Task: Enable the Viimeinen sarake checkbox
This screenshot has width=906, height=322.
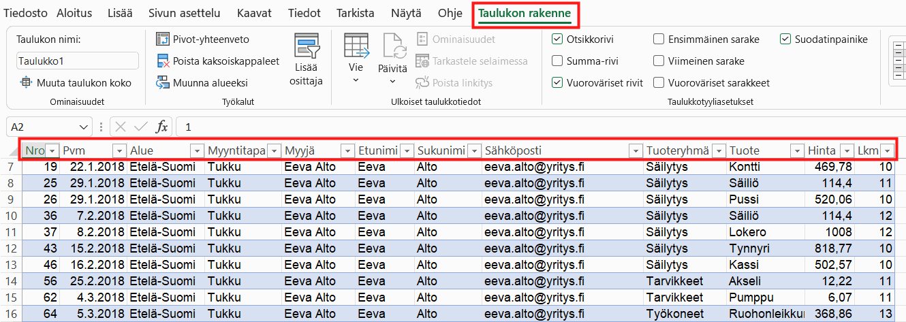Action: tap(659, 61)
